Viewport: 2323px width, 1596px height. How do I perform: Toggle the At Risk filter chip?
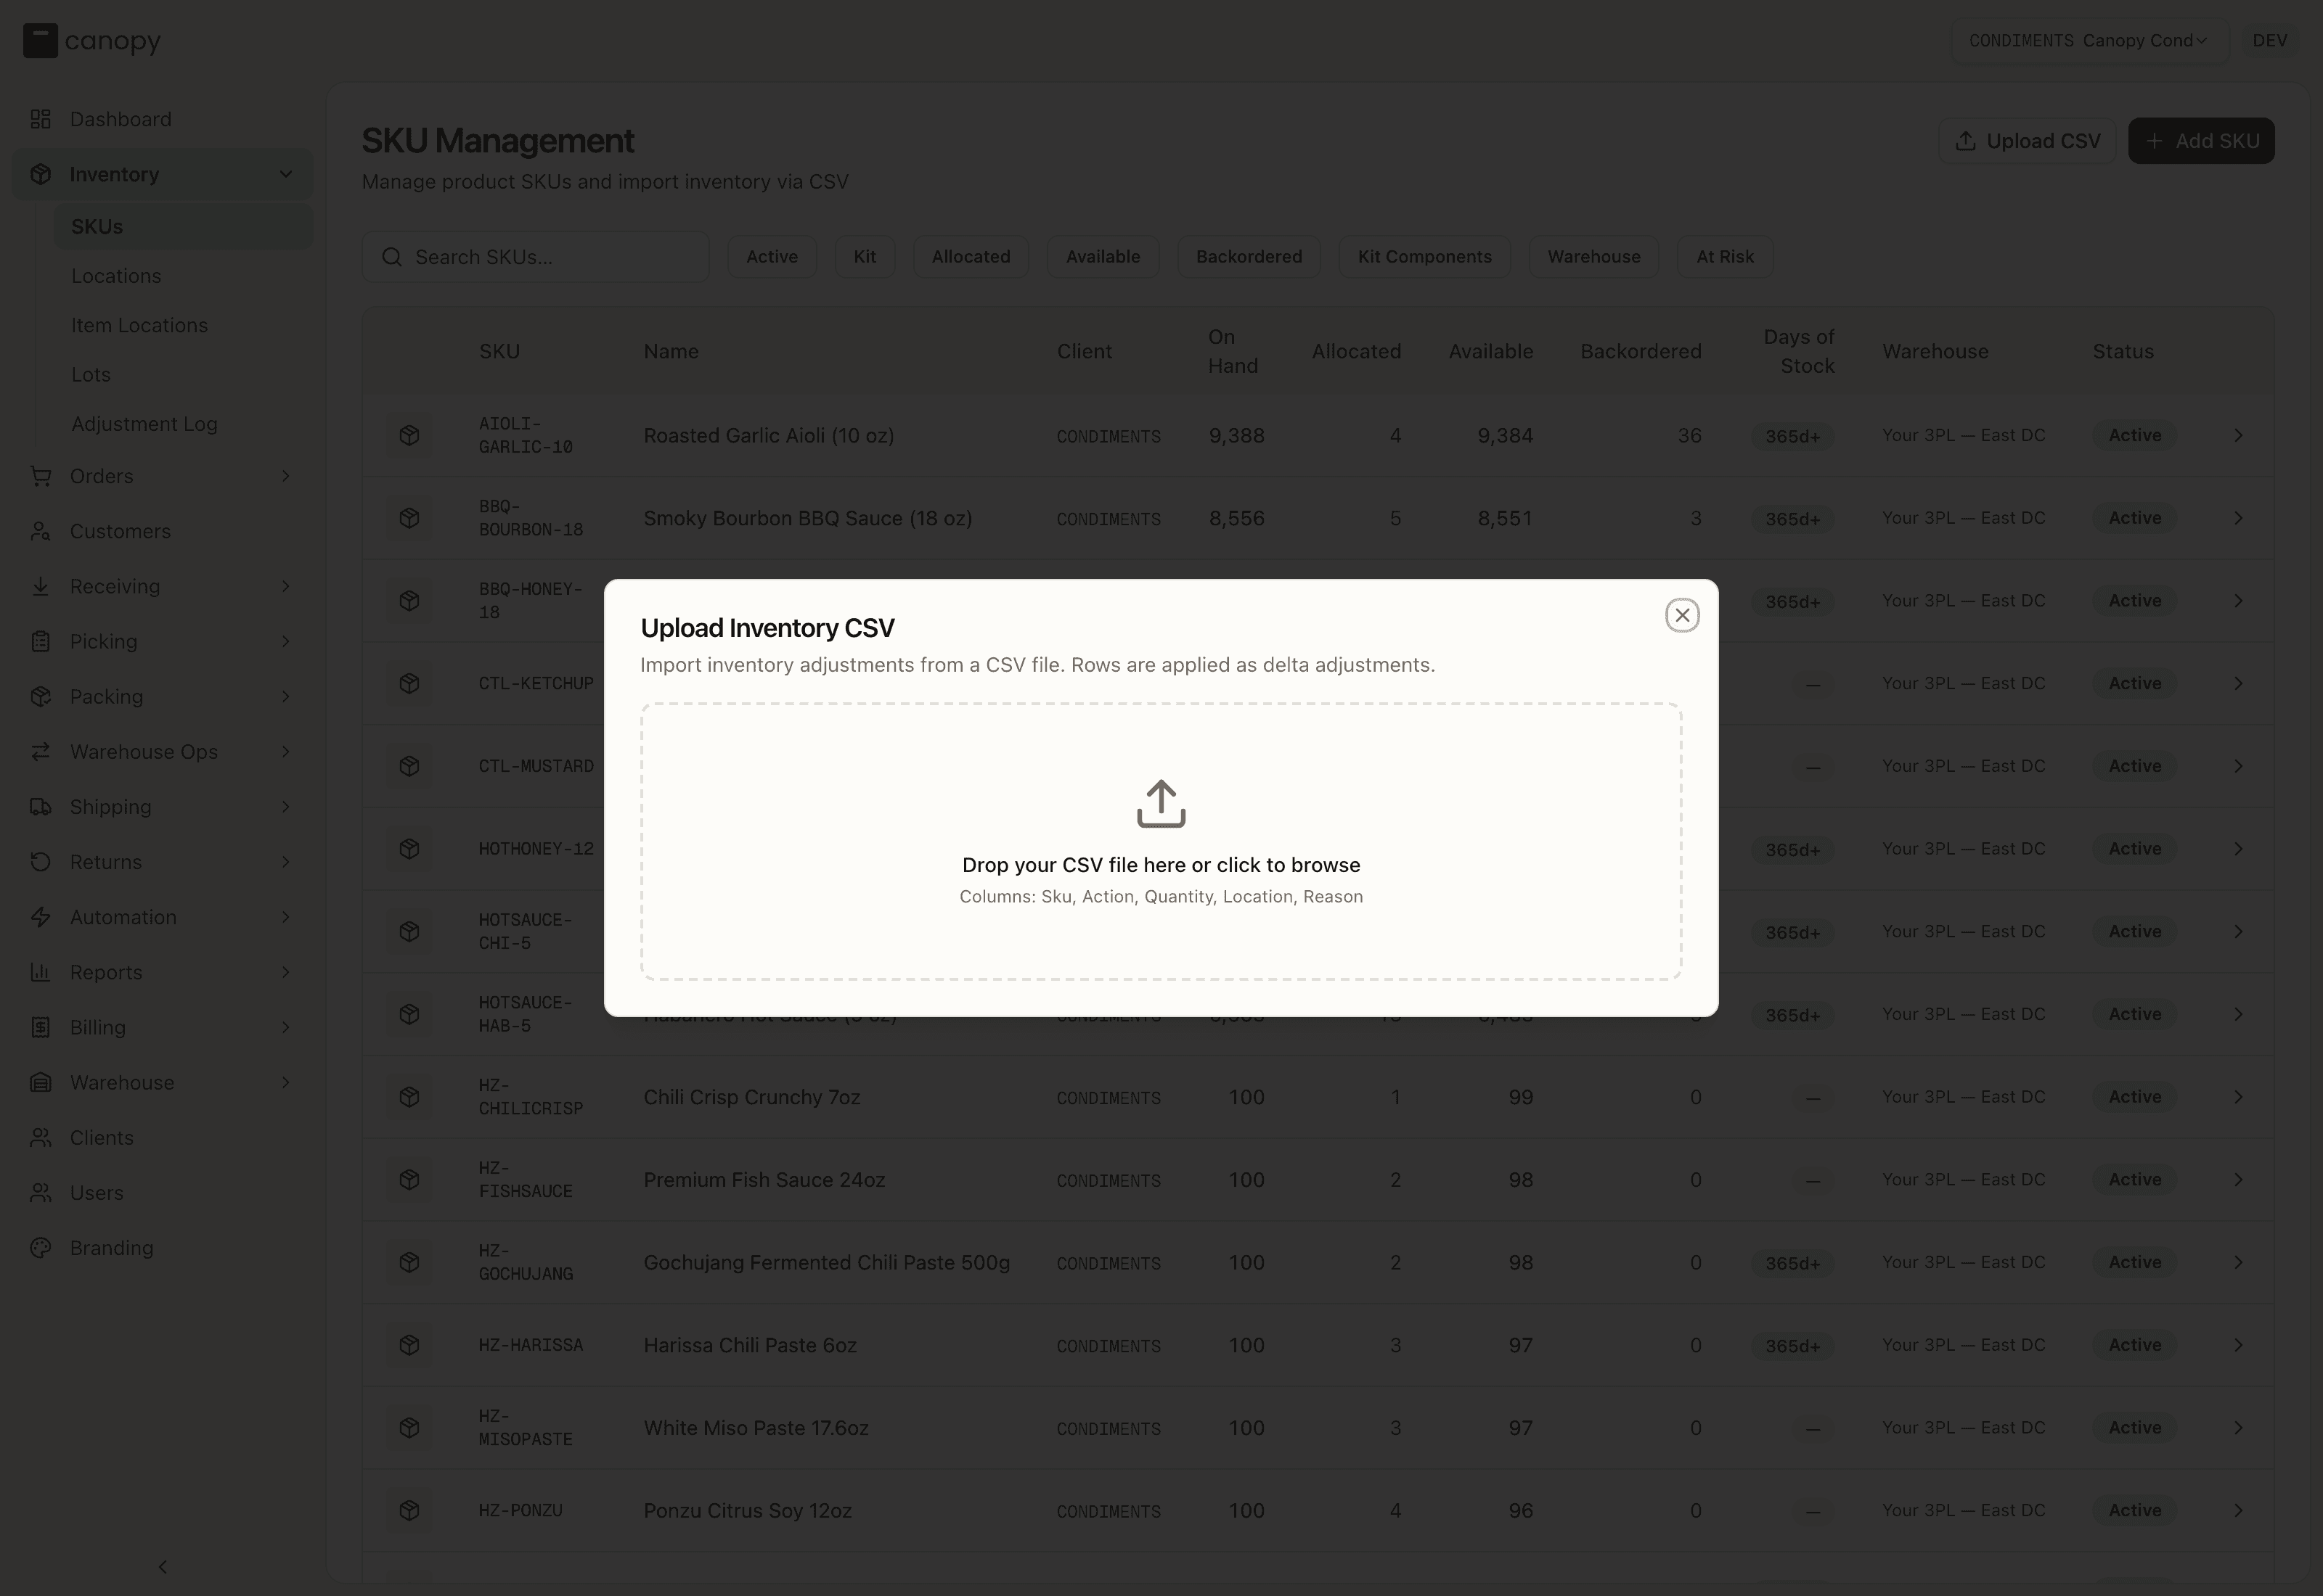[1725, 257]
